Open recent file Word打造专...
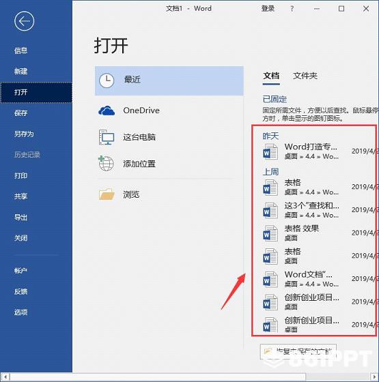Screen dimensions: 379x382 click(x=311, y=147)
